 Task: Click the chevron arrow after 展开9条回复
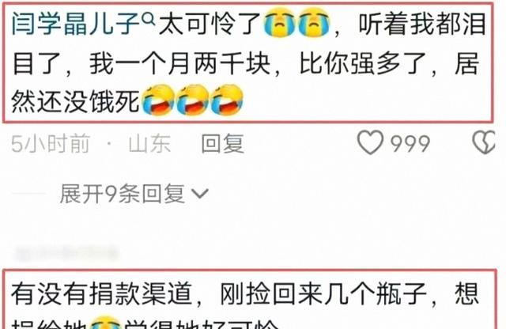click(200, 194)
